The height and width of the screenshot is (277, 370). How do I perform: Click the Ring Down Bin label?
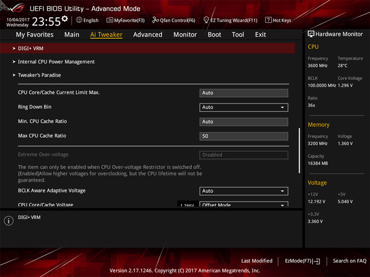[35, 107]
